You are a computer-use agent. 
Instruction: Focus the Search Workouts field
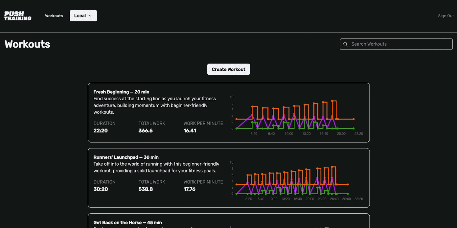[396, 44]
